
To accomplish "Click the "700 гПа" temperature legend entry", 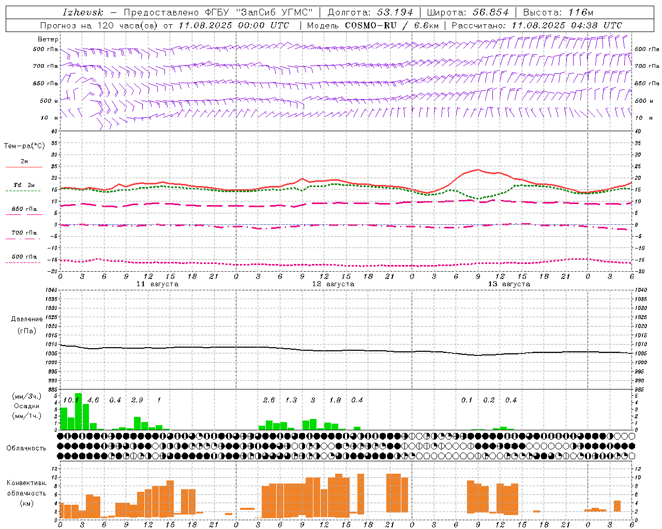I will pos(24,234).
